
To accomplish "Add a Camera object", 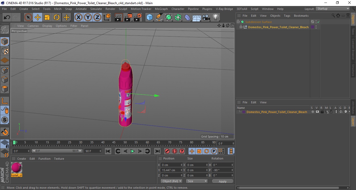I will (x=206, y=17).
